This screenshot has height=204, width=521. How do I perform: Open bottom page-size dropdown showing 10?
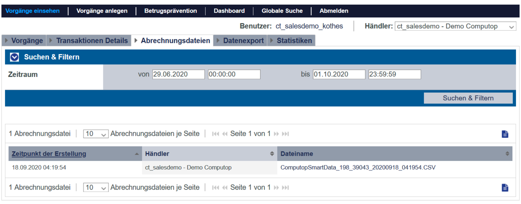pos(96,187)
